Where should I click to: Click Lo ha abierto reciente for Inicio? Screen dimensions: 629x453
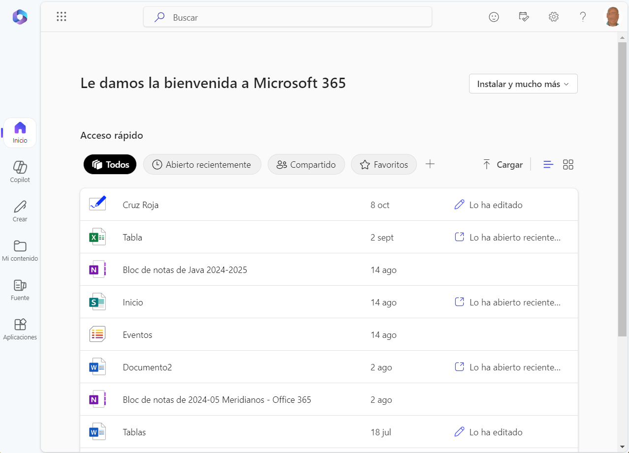pyautogui.click(x=507, y=302)
